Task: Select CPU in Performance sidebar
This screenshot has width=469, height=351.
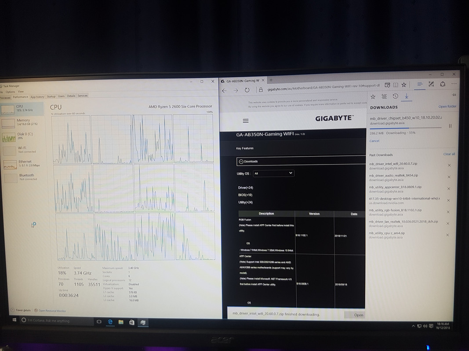Action: [22, 109]
